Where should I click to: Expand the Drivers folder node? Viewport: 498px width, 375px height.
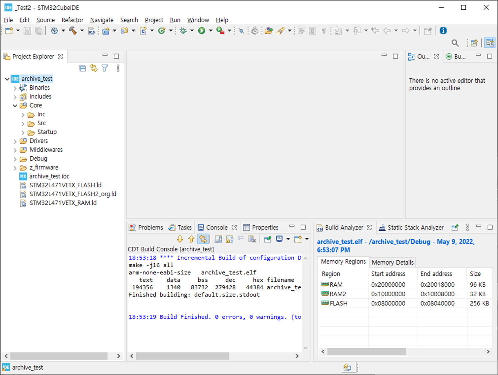pos(15,141)
